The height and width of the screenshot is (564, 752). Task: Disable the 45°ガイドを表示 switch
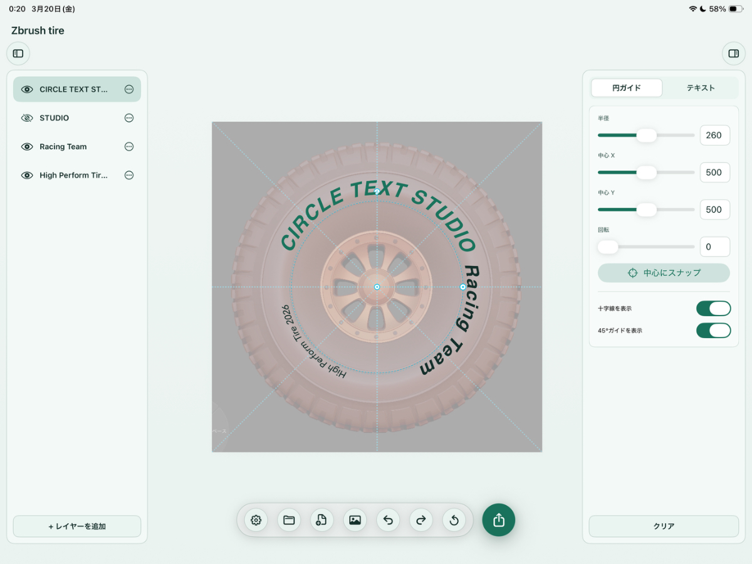(713, 330)
